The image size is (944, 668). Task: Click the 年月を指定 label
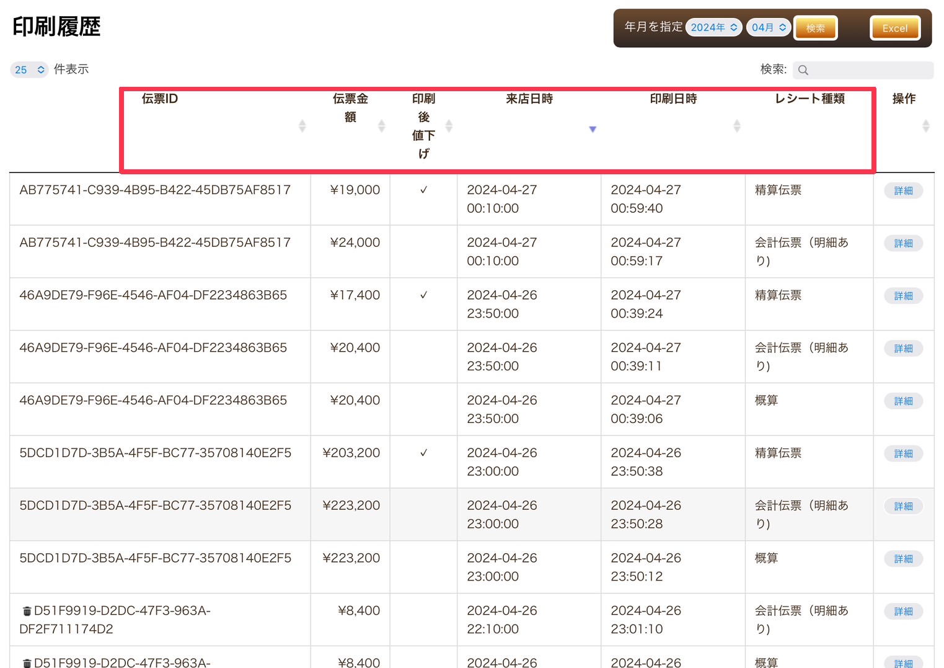click(653, 27)
